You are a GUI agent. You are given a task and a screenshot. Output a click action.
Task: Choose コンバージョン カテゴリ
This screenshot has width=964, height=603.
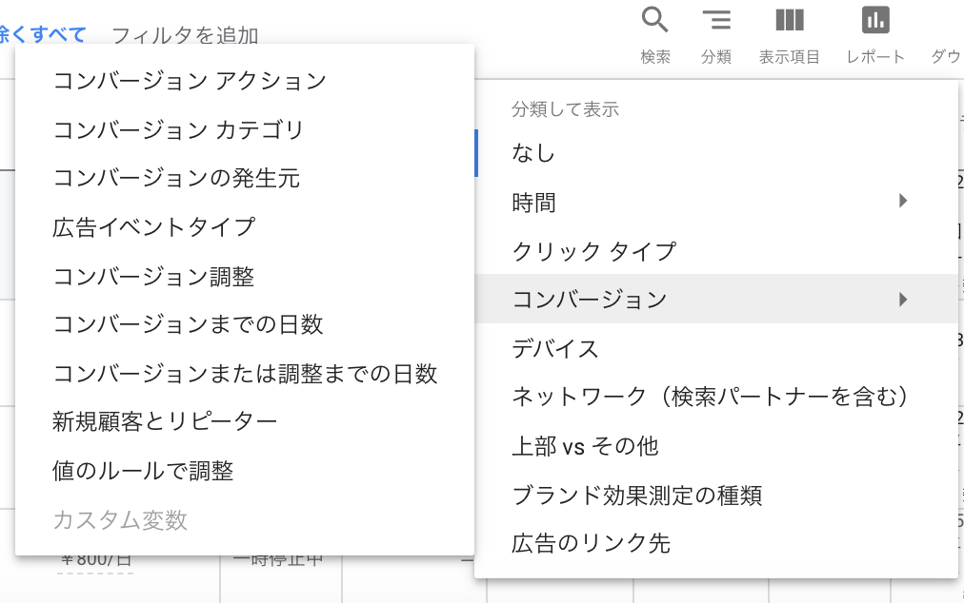(x=186, y=129)
